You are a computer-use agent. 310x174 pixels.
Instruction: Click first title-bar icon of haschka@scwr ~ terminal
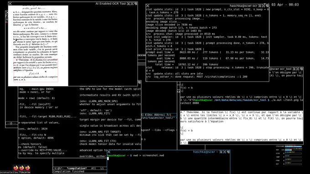tap(221, 152)
